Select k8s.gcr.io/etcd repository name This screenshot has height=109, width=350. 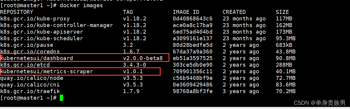coord(25,65)
